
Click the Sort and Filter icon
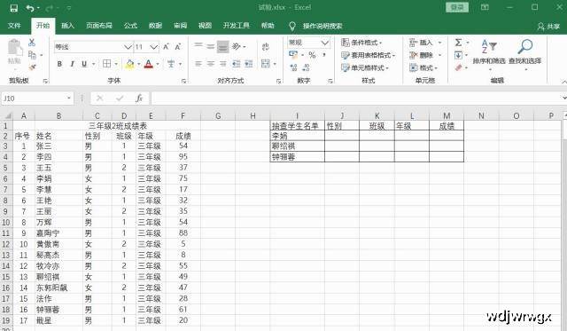click(x=488, y=47)
